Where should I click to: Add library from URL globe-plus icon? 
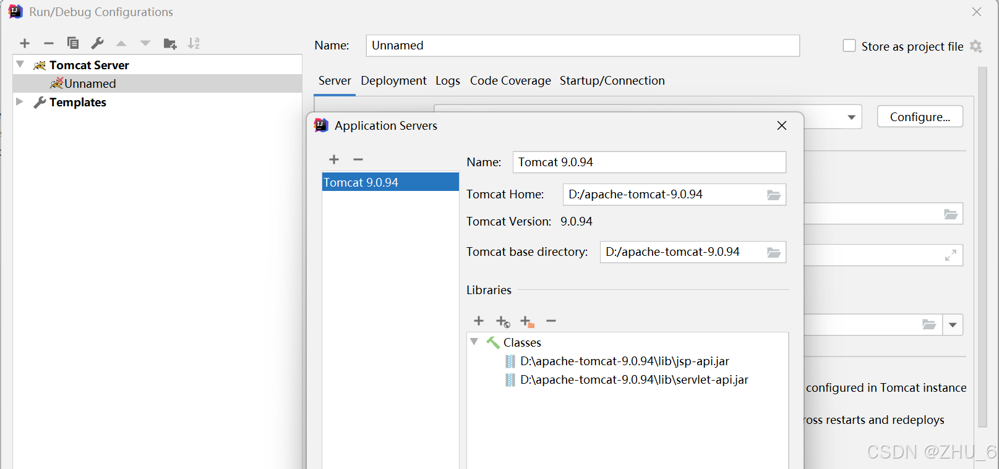(503, 321)
